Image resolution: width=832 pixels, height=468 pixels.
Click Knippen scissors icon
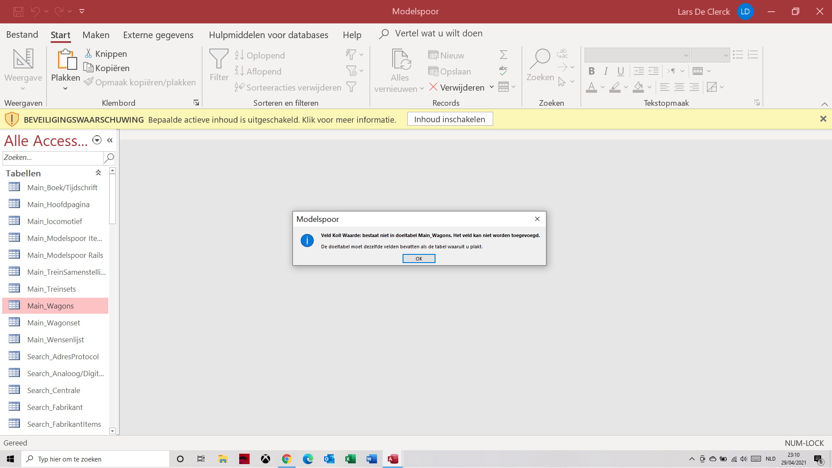click(88, 53)
